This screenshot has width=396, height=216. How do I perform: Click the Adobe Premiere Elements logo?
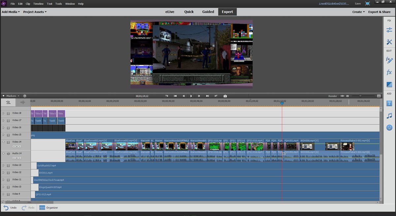[x=4, y=4]
